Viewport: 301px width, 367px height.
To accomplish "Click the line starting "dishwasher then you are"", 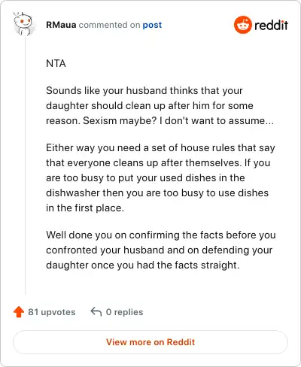I will pos(157,193).
